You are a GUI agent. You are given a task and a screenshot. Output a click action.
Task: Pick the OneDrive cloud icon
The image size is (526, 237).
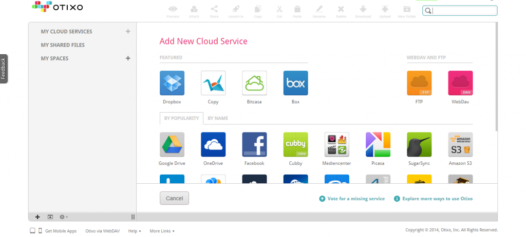click(213, 144)
